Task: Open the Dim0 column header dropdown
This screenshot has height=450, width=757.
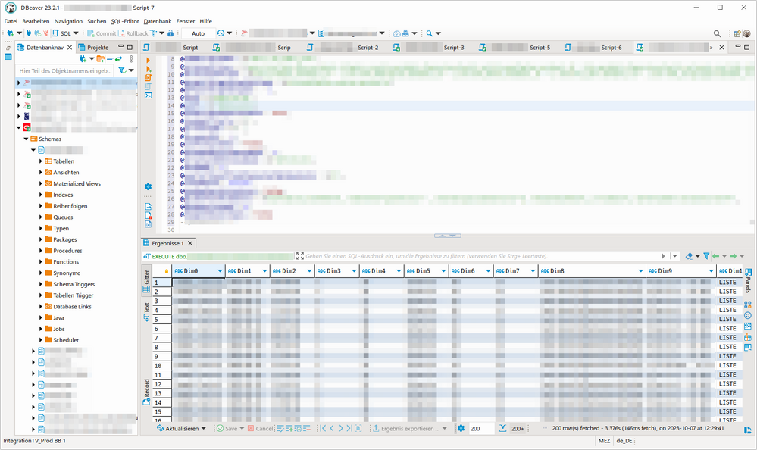Action: click(x=220, y=271)
